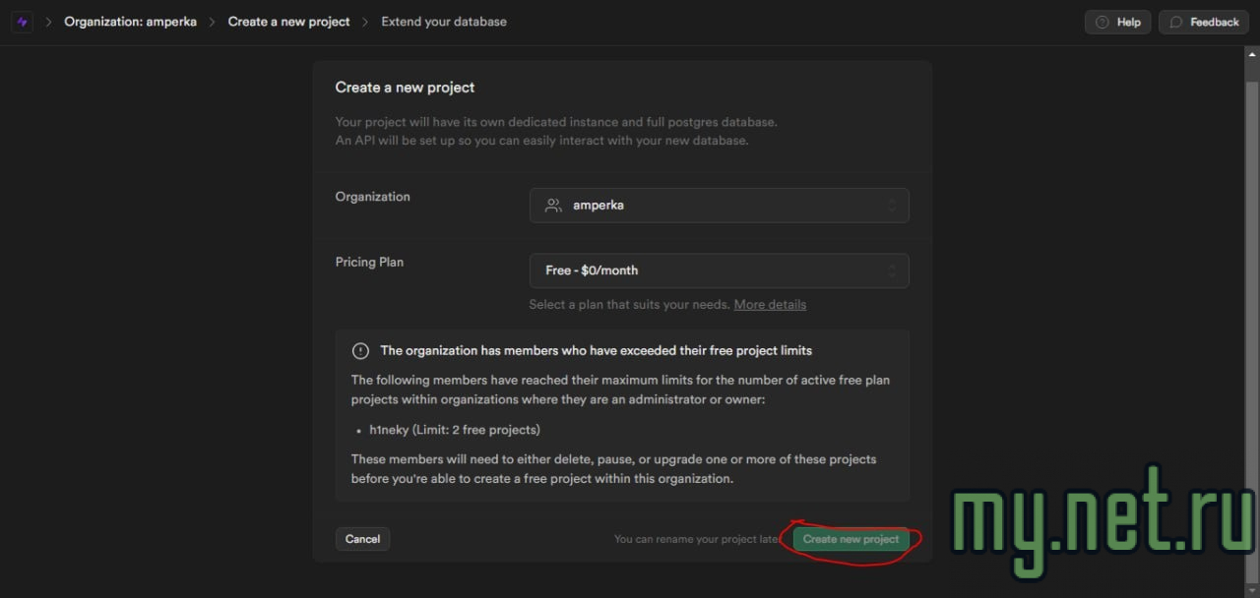Image resolution: width=1260 pixels, height=598 pixels.
Task: Click the Feedback button label
Action: (x=1214, y=22)
